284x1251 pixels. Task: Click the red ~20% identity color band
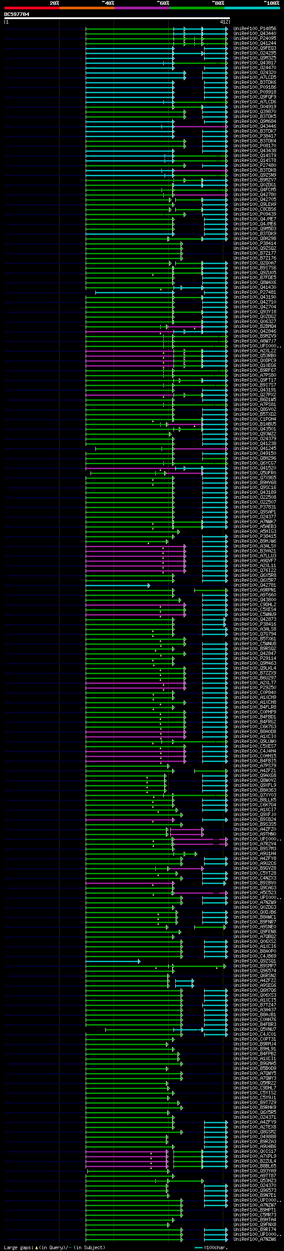(32, 8)
